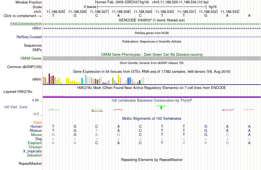261x170 pixels.
Task: Click 'Repeating Elements by RepeatMasker' title
Action: (x=152, y=160)
